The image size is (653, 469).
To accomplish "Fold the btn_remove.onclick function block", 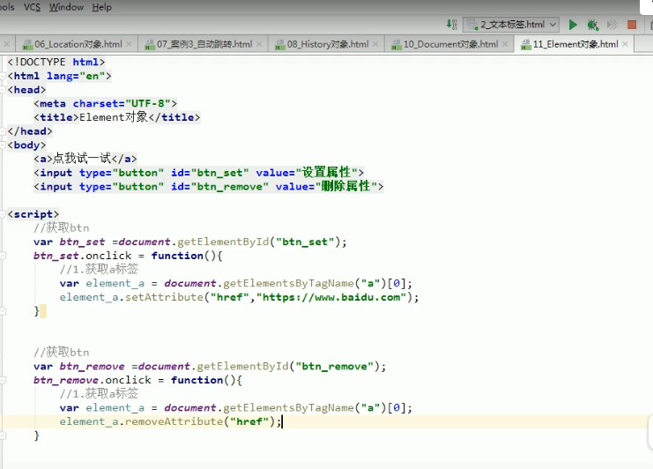I will coord(3,380).
